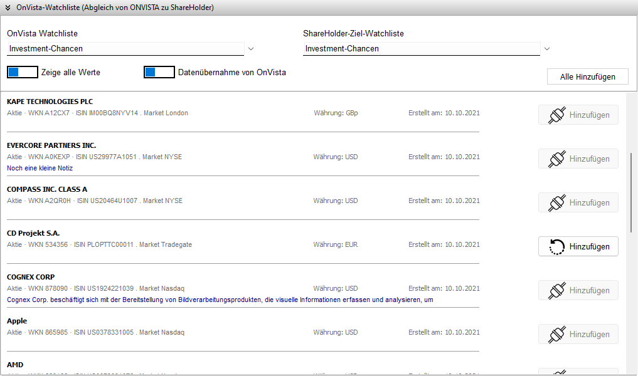Click Hinzufügen for EVERCORE PARTNERS INC.
This screenshot has height=376, width=638.
pos(578,159)
